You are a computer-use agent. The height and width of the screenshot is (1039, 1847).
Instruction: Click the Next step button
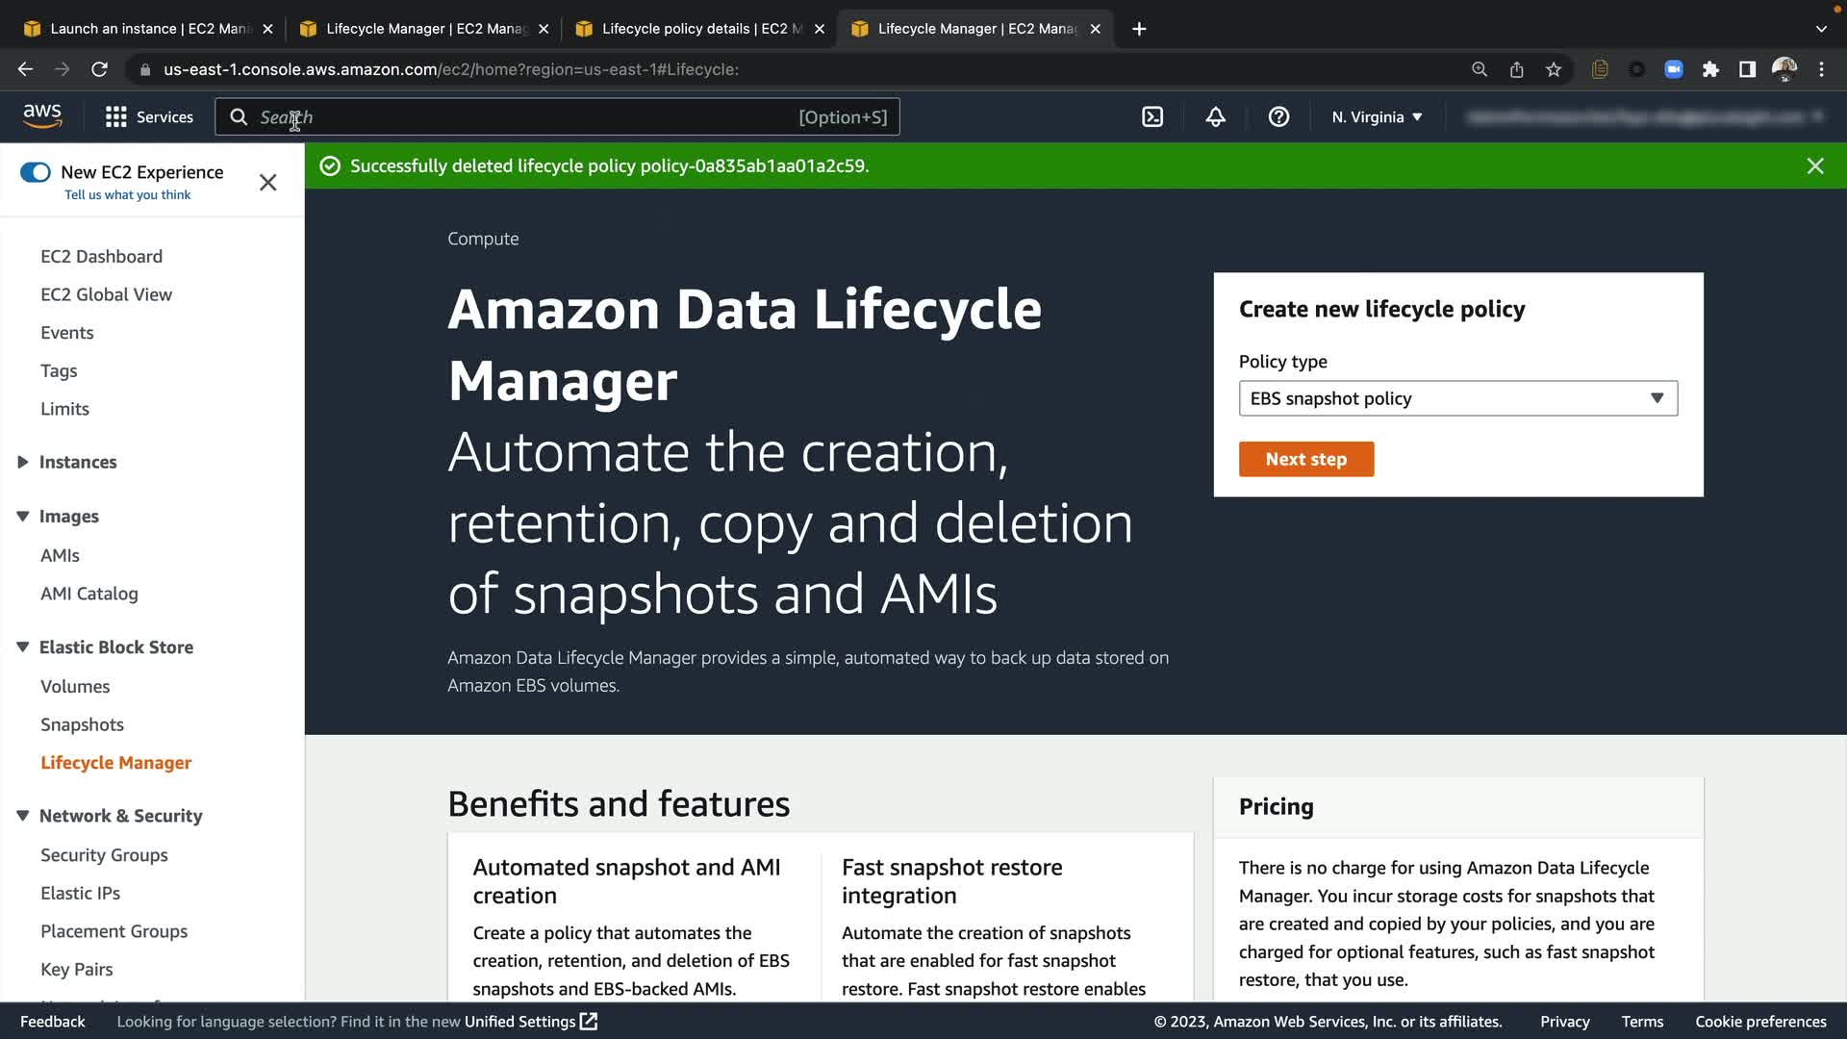point(1305,459)
